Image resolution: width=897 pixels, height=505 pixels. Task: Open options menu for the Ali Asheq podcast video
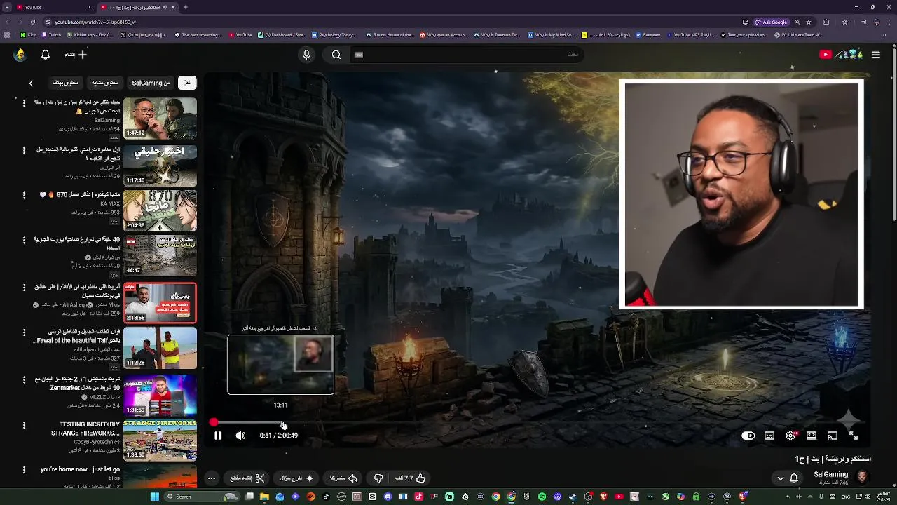[24, 288]
